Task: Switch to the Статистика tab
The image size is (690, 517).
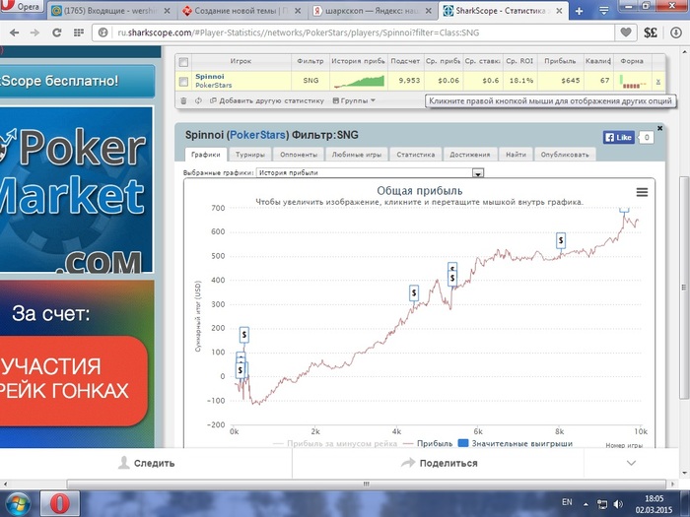Action: tap(415, 155)
